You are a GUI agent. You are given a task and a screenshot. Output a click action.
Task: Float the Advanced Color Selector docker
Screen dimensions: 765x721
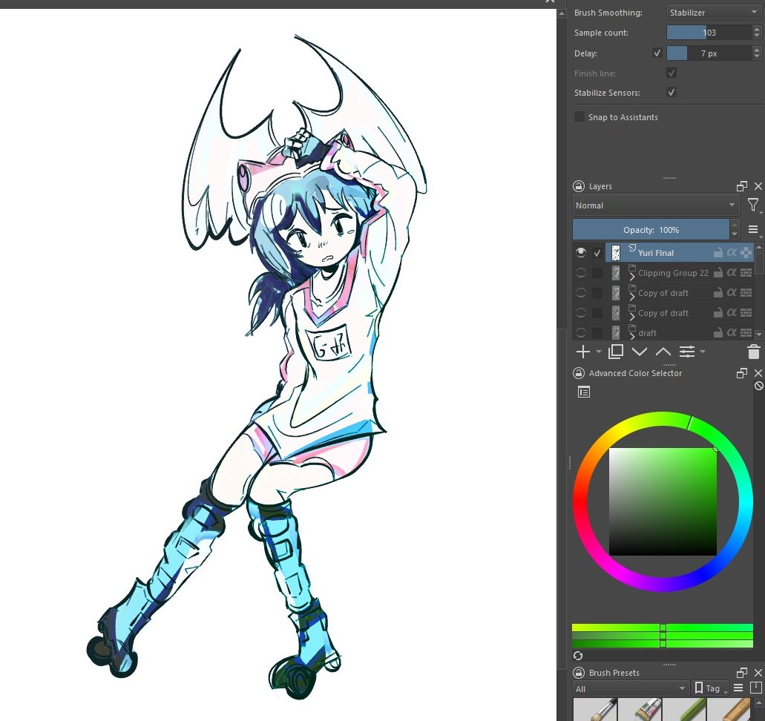(x=741, y=373)
